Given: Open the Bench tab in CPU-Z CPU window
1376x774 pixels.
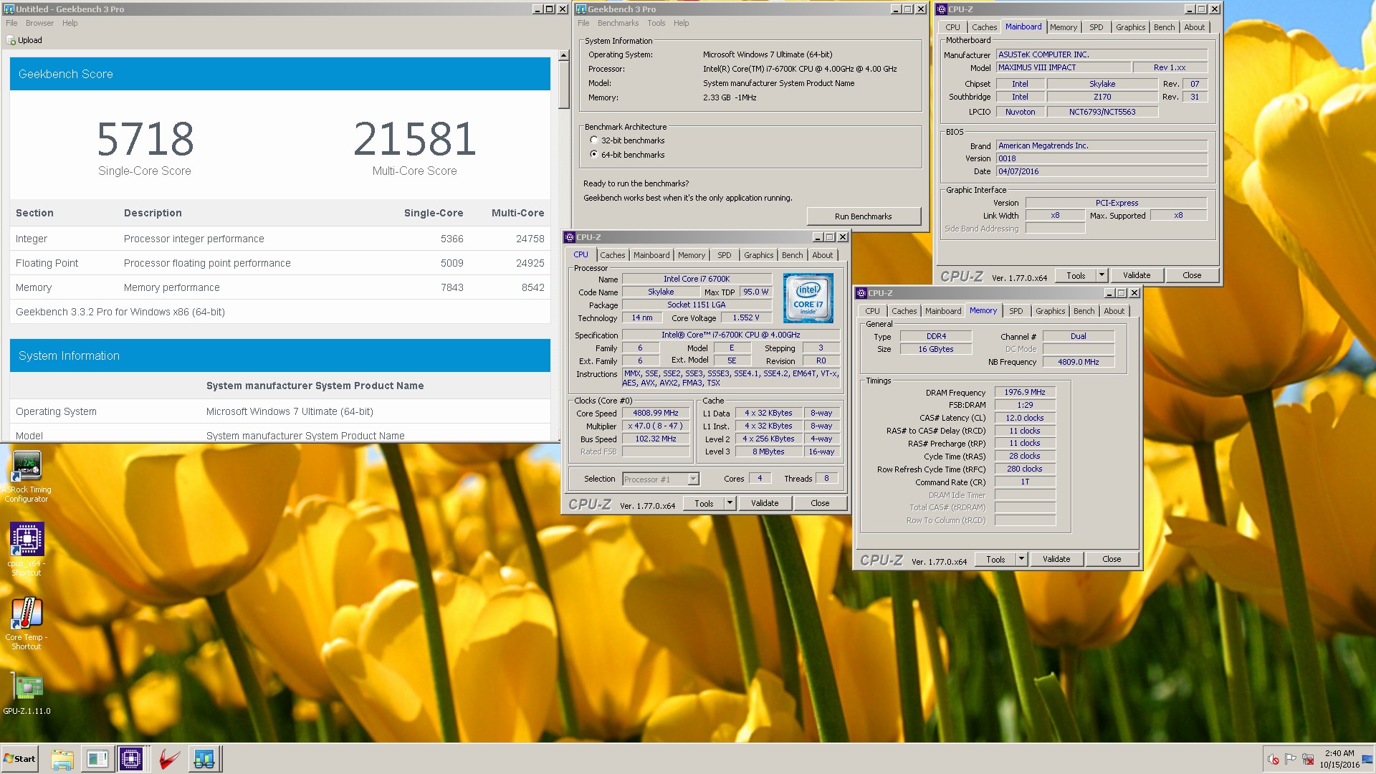Looking at the screenshot, I should (x=793, y=255).
